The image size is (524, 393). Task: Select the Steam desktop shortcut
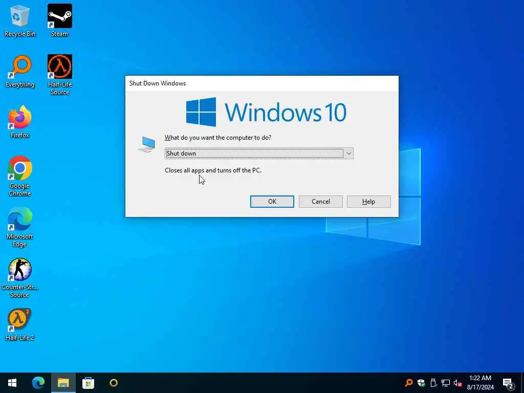coord(60,20)
